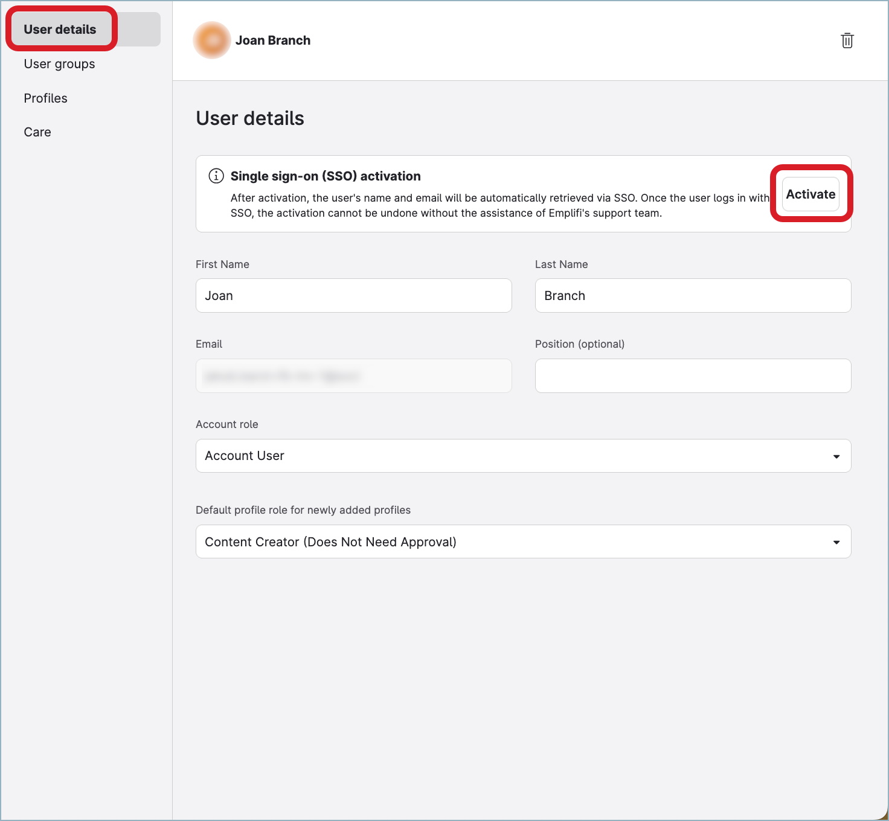This screenshot has height=821, width=889.
Task: Click the SSO info circle icon
Action: click(x=216, y=176)
